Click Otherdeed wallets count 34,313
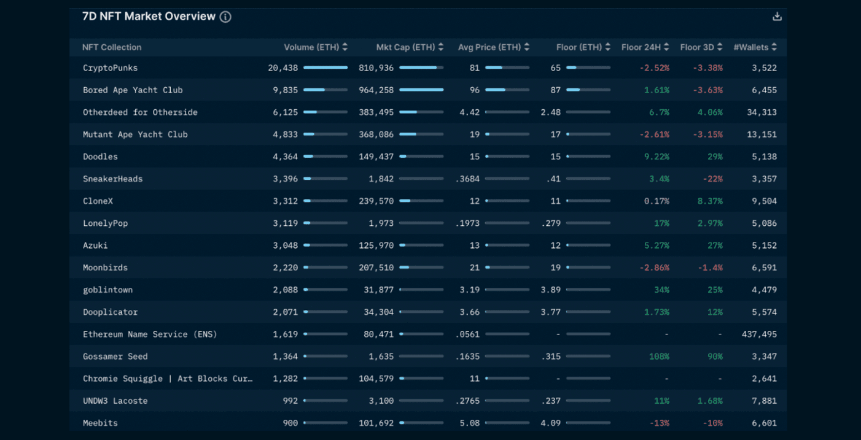The width and height of the screenshot is (861, 440). (x=762, y=112)
